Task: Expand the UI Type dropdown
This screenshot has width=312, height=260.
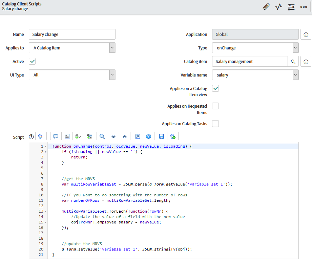Action: click(x=72, y=75)
